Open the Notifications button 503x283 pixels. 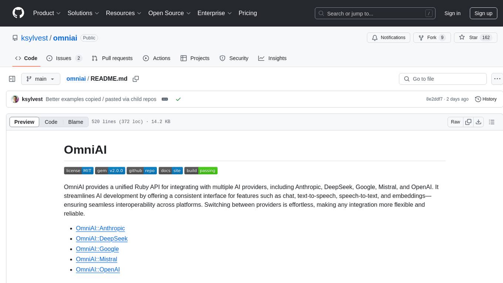[x=388, y=37]
